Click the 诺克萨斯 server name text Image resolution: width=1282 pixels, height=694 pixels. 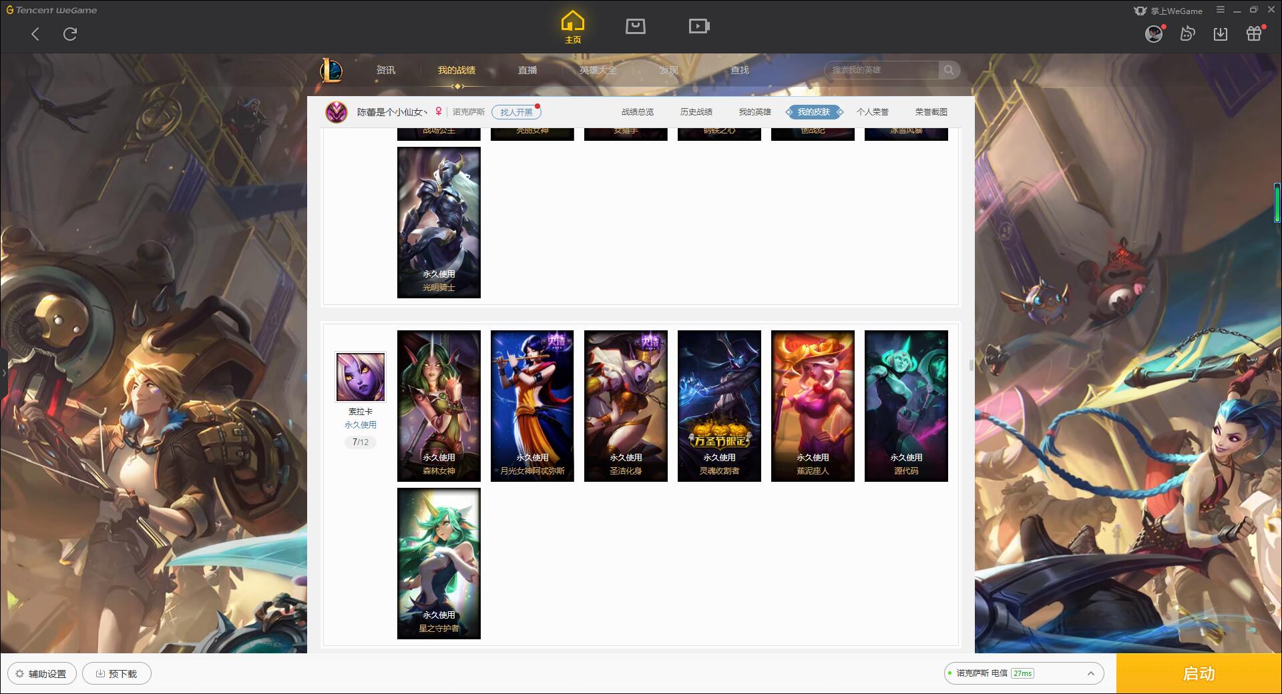click(x=469, y=112)
